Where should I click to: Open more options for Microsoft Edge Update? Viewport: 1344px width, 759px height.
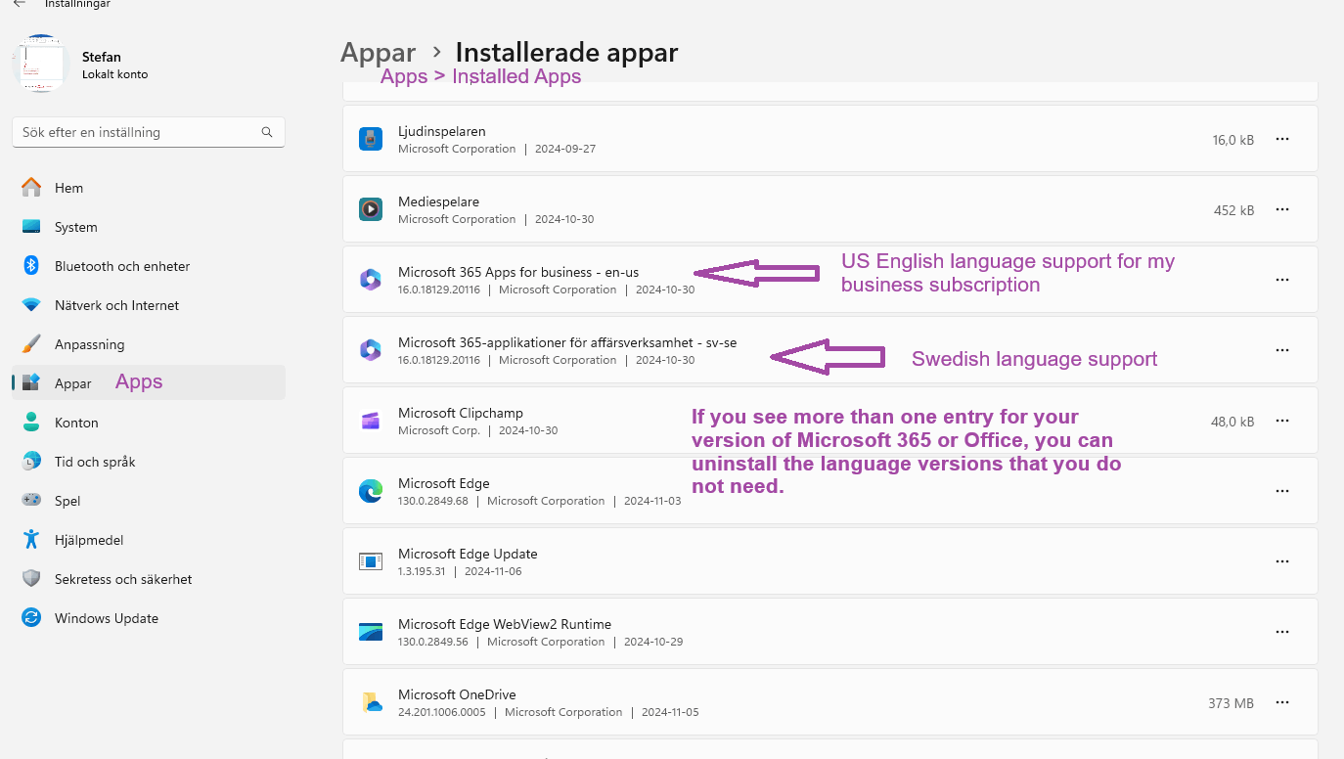click(1282, 561)
